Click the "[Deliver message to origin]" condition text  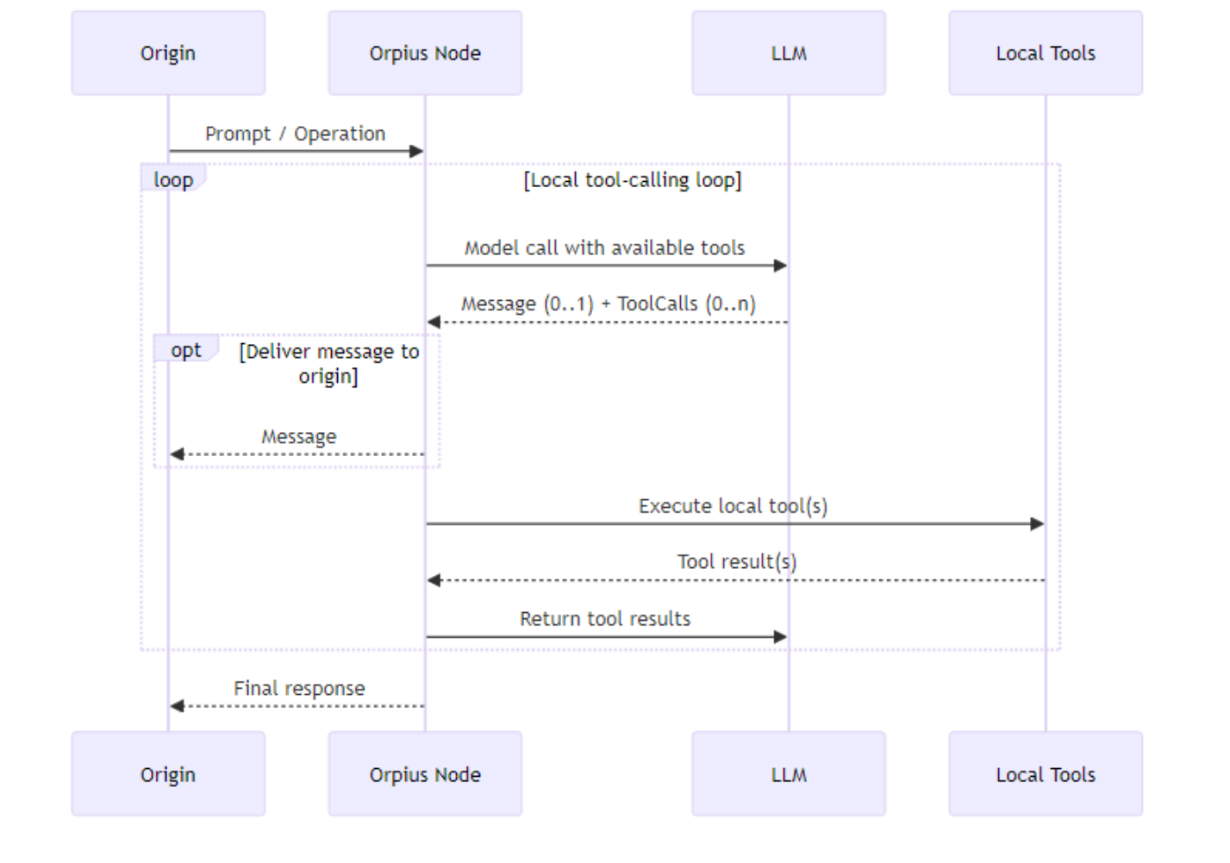point(328,364)
